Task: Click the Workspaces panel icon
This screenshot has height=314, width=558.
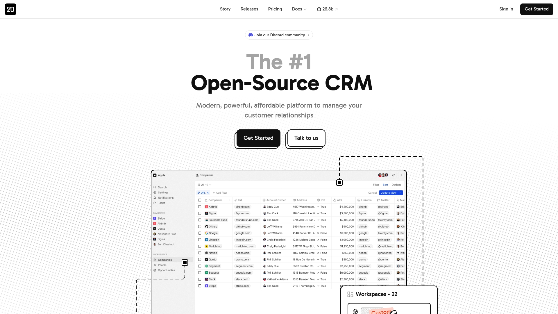Action: tap(350, 294)
